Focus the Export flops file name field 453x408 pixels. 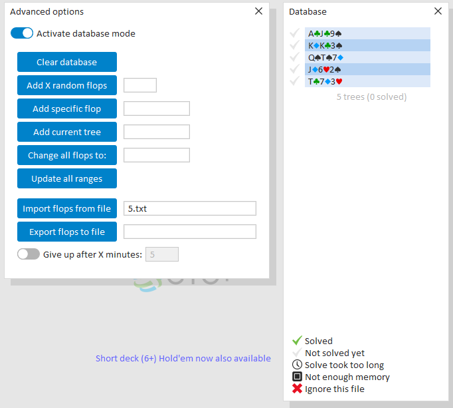tap(190, 232)
